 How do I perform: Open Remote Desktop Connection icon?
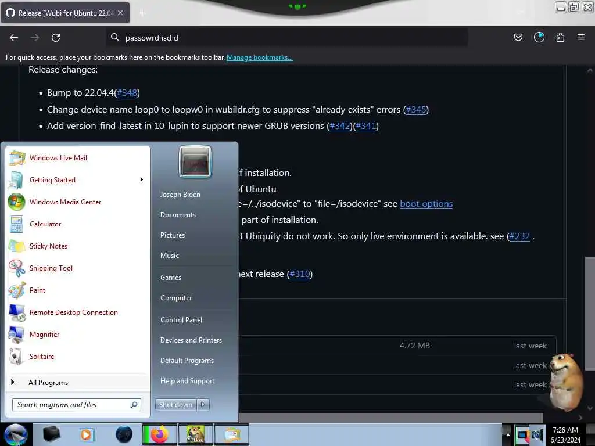point(16,312)
